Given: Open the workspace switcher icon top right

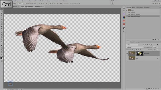Looking at the screenshot, I should 156,3.
